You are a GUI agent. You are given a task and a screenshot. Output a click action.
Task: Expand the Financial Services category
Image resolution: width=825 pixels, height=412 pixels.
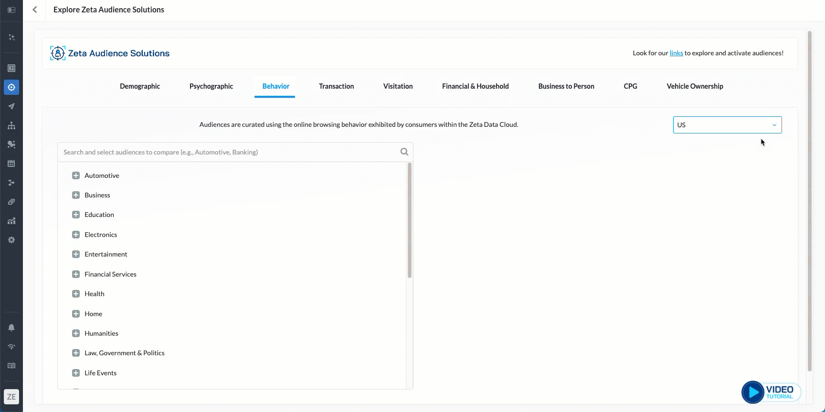[76, 274]
